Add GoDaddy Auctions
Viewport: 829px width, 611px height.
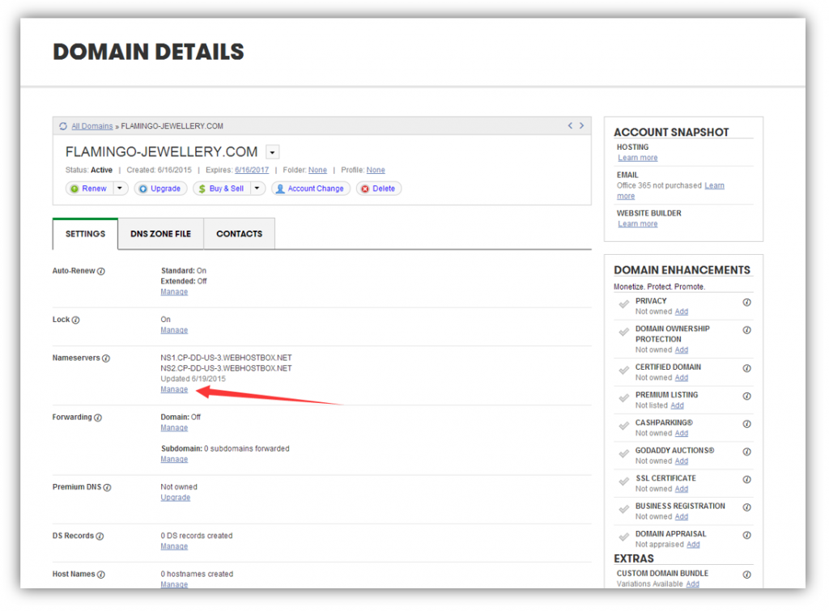pyautogui.click(x=682, y=461)
